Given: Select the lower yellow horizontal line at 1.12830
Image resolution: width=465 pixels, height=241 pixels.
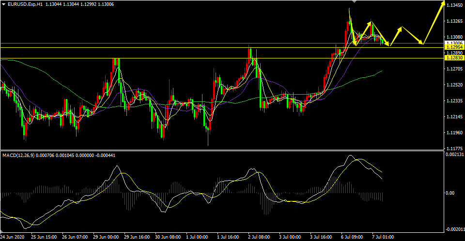Looking at the screenshot, I should [222, 58].
